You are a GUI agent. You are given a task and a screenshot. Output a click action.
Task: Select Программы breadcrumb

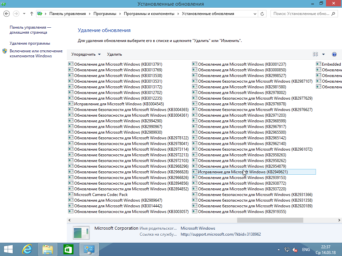(x=105, y=14)
